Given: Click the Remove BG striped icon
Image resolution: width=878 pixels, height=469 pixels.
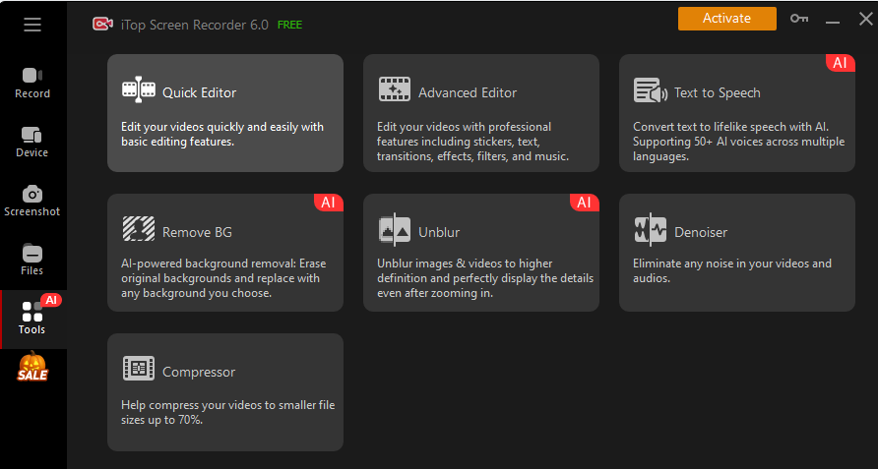Looking at the screenshot, I should pyautogui.click(x=139, y=230).
